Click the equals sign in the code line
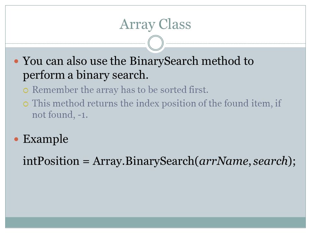The image size is (311, 233). pos(86,161)
